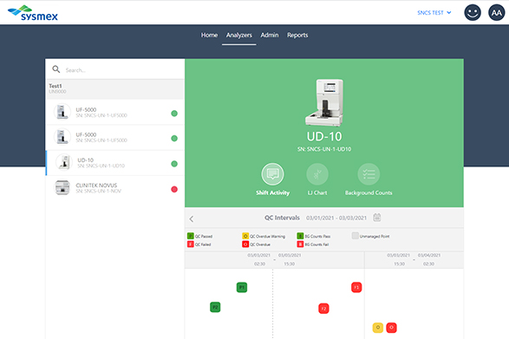509x339 pixels.
Task: Go back with QC Intervals left chevron
Action: [x=192, y=218]
